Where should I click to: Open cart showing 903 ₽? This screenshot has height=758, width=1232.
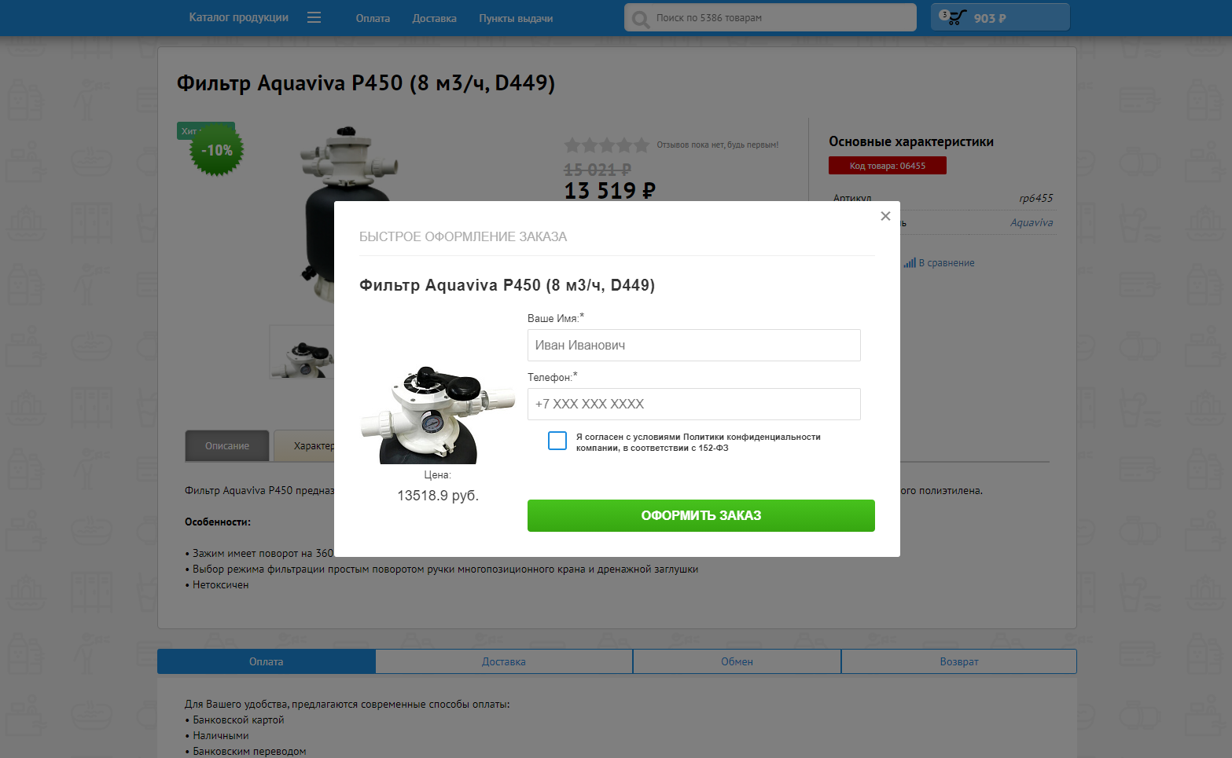point(1000,17)
